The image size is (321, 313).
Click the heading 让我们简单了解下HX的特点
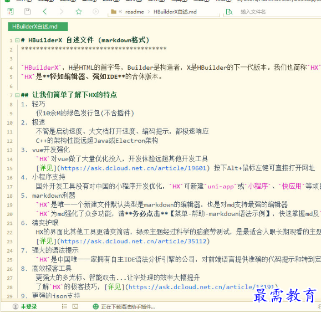coord(74,95)
